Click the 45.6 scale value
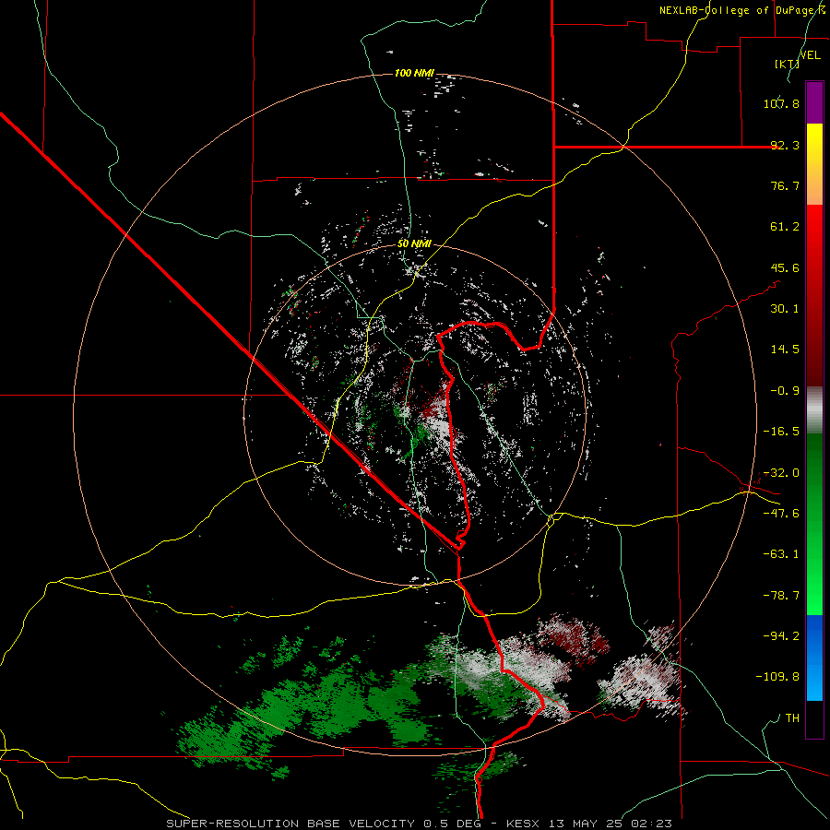This screenshot has width=830, height=830. coord(785,267)
